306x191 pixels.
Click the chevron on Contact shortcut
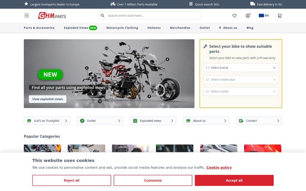pos(278,121)
